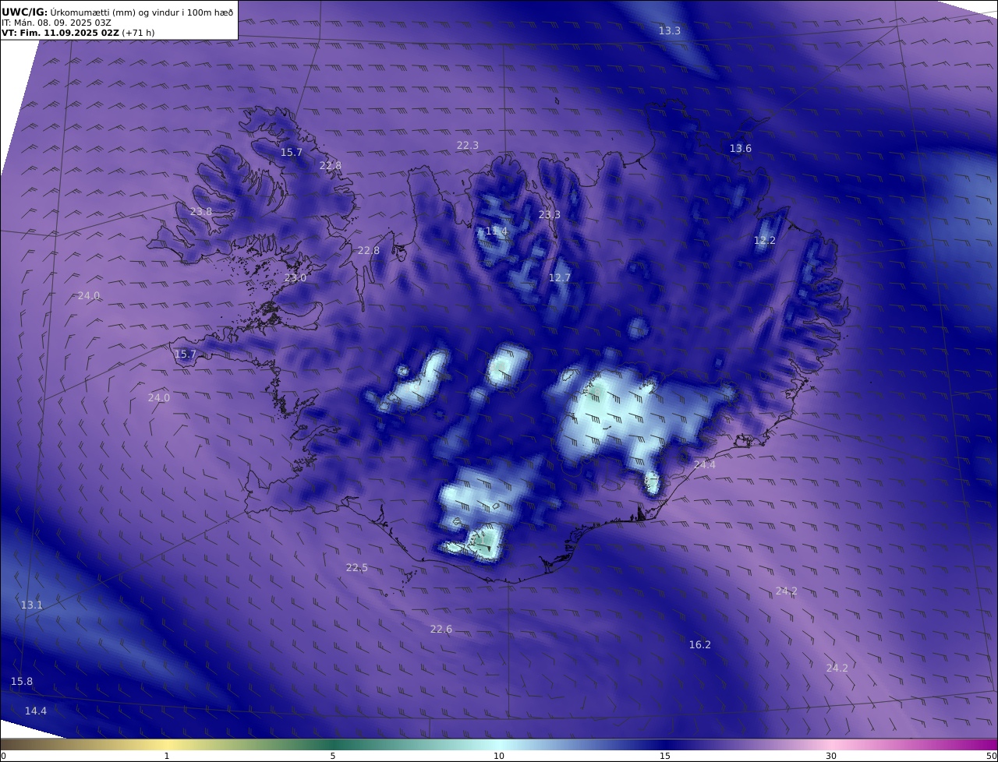Click the value label 14.4
The height and width of the screenshot is (762, 998).
pos(36,711)
